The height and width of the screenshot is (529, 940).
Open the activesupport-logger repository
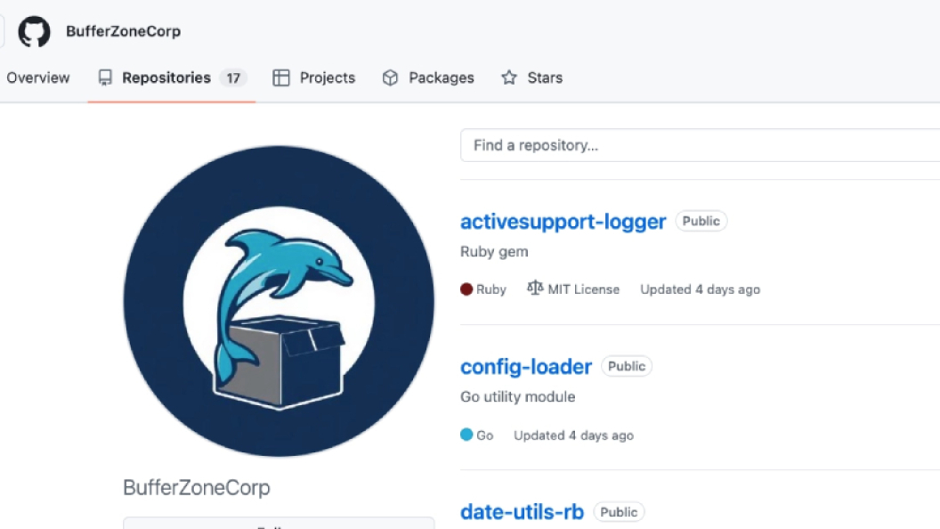(x=563, y=222)
